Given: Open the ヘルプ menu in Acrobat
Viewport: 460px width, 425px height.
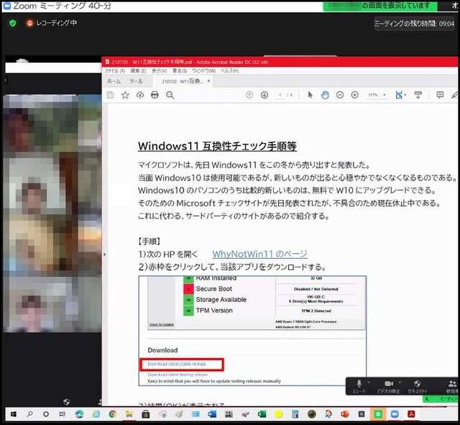Looking at the screenshot, I should pos(230,71).
